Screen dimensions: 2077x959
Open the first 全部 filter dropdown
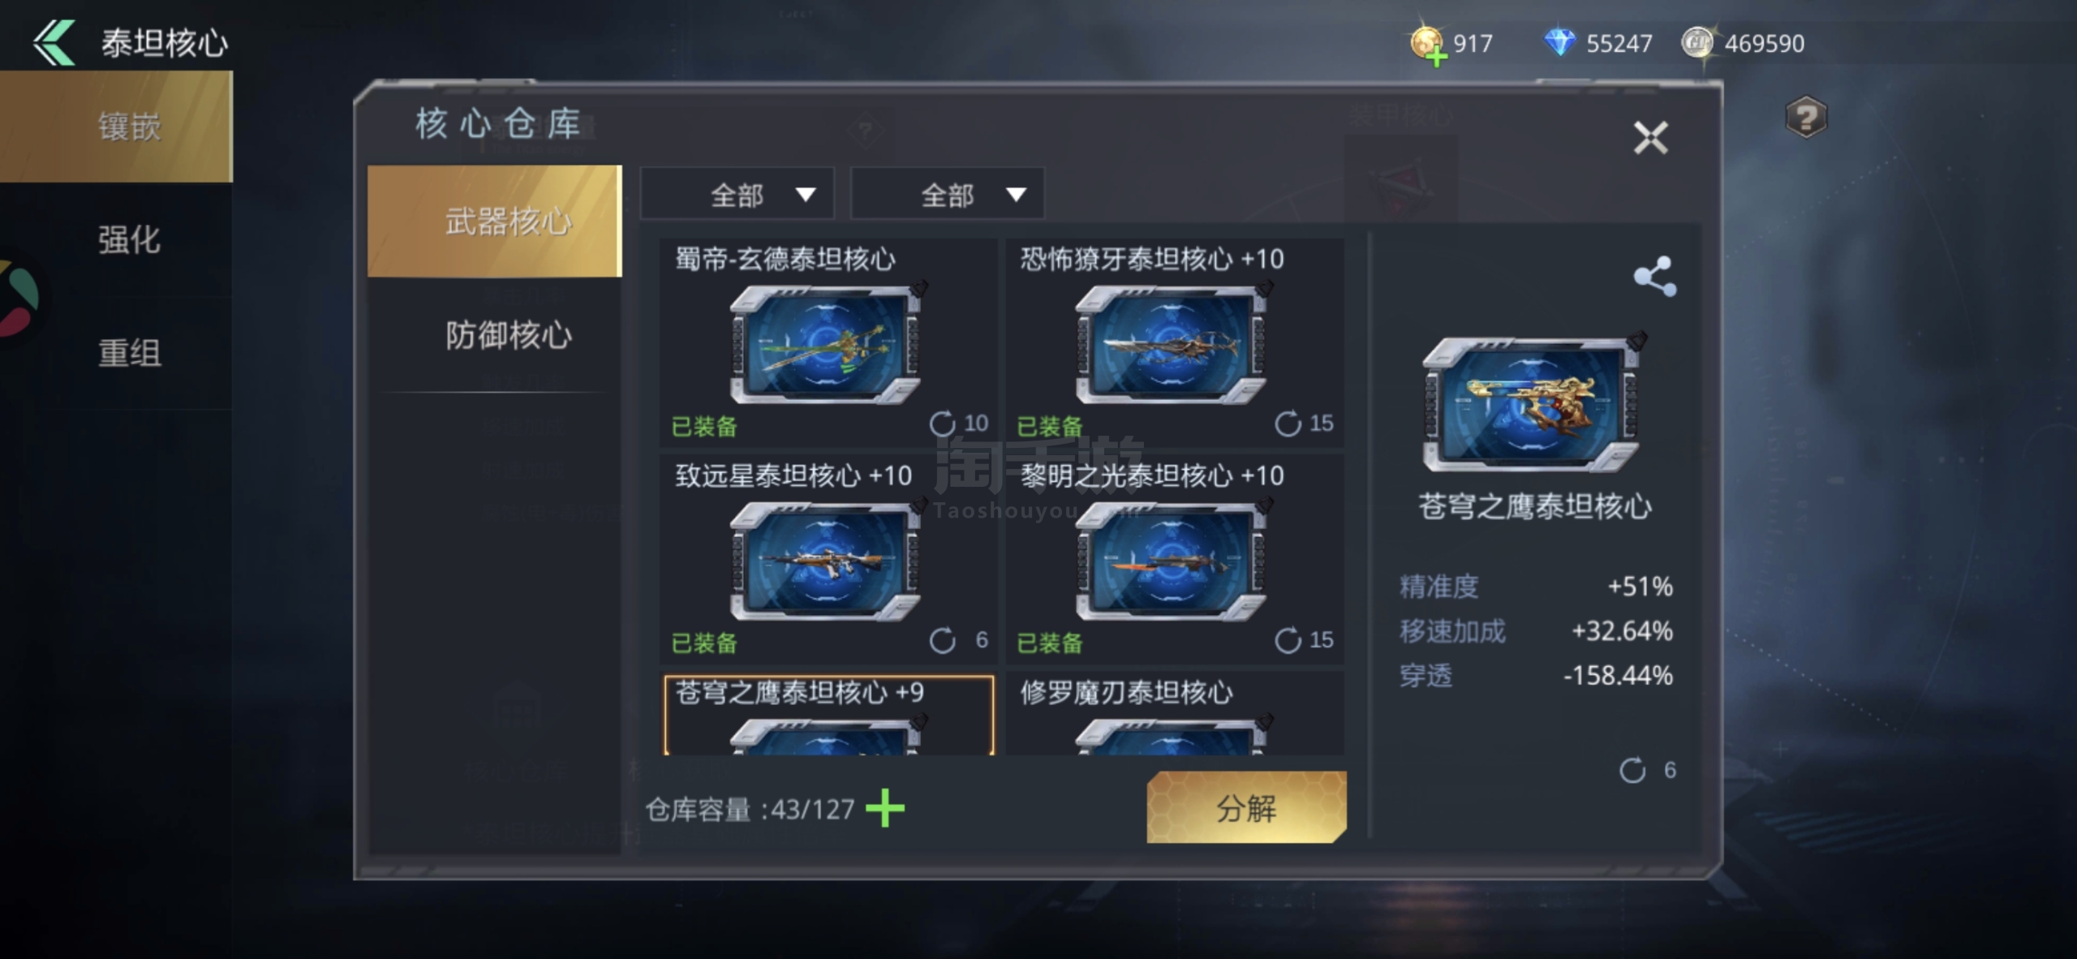click(x=737, y=194)
